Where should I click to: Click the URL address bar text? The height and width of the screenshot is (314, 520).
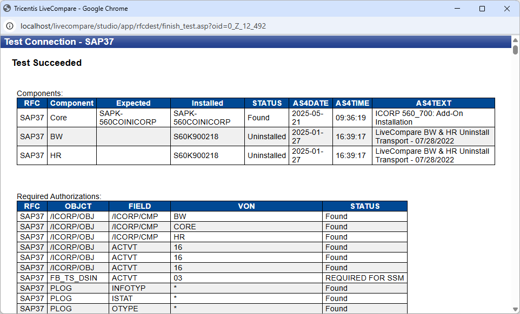[x=143, y=26]
